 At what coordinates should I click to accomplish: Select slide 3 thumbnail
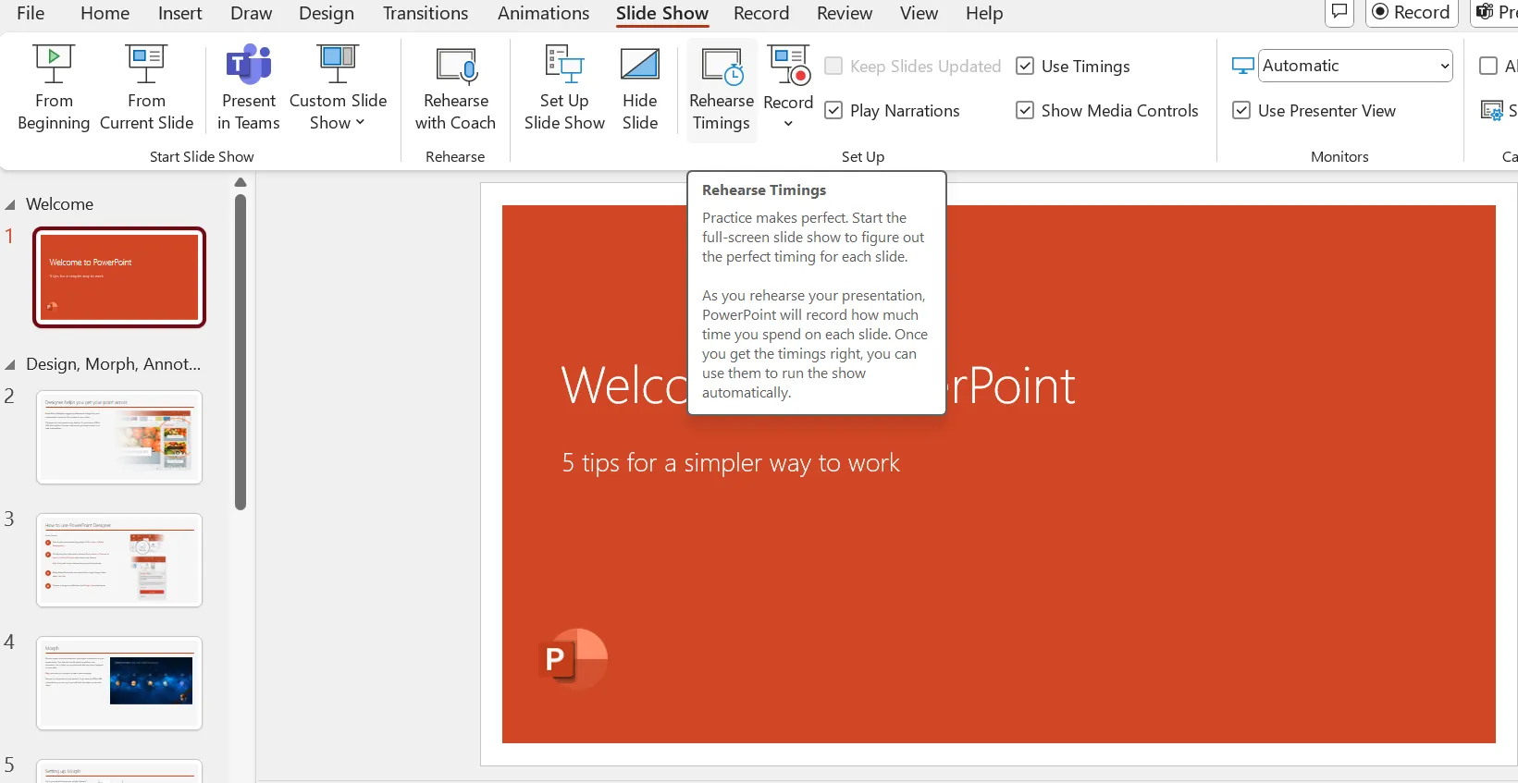click(x=119, y=560)
